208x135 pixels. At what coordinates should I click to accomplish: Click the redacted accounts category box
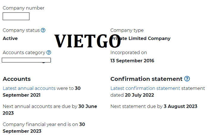[x=26, y=60]
